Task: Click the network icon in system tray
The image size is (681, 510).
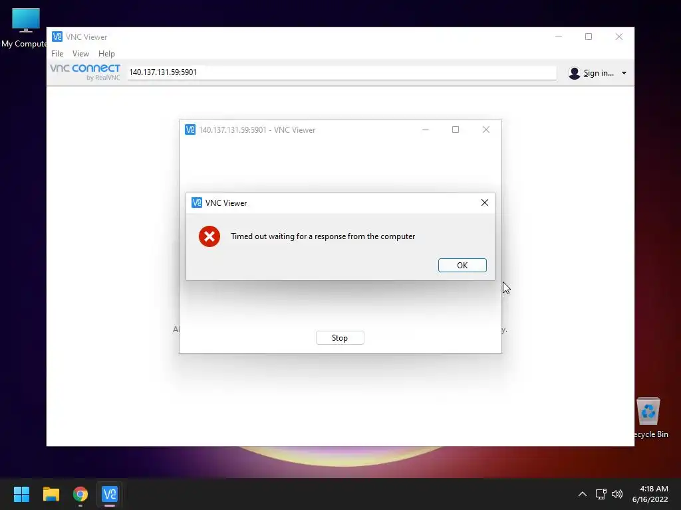Action: (x=601, y=494)
